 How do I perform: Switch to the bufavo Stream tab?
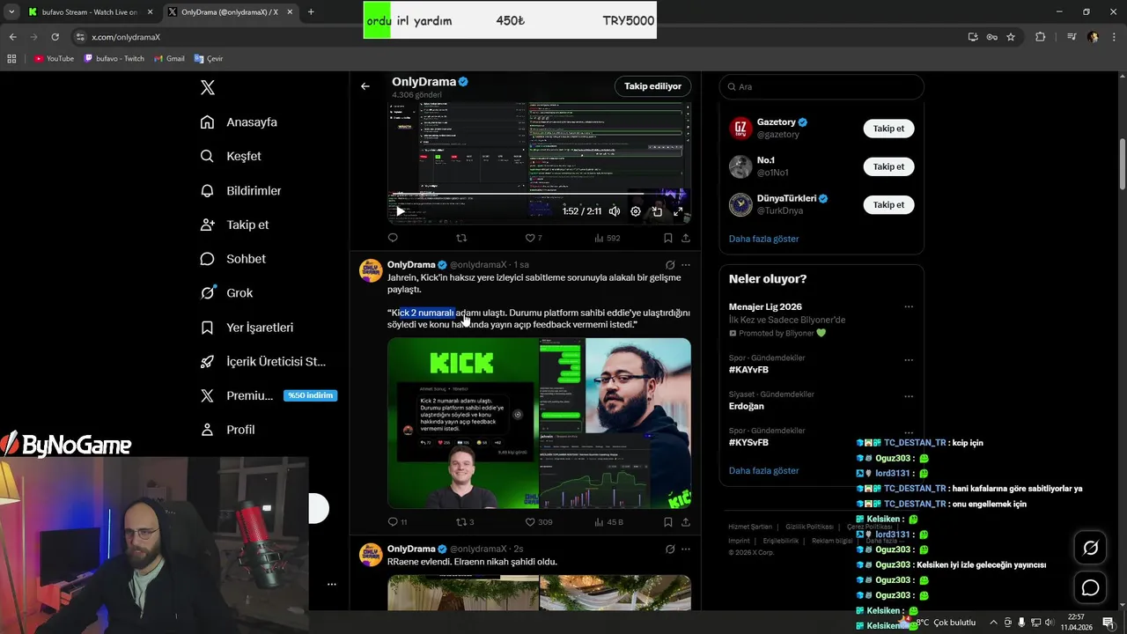(89, 12)
